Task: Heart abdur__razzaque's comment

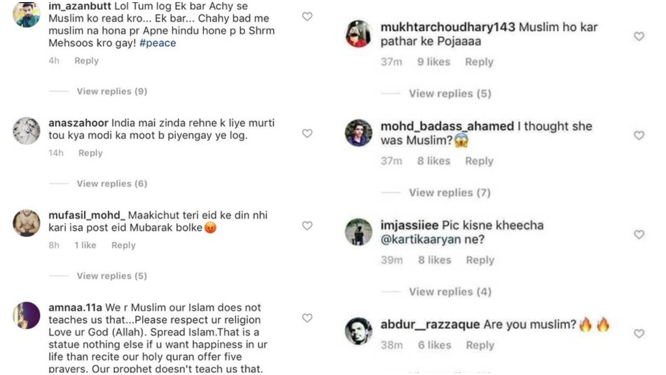Action: point(638,333)
